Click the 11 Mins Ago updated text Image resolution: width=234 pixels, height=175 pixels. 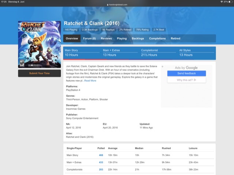point(146,128)
